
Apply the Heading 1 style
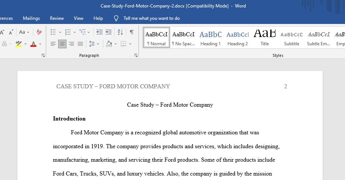[211, 37]
